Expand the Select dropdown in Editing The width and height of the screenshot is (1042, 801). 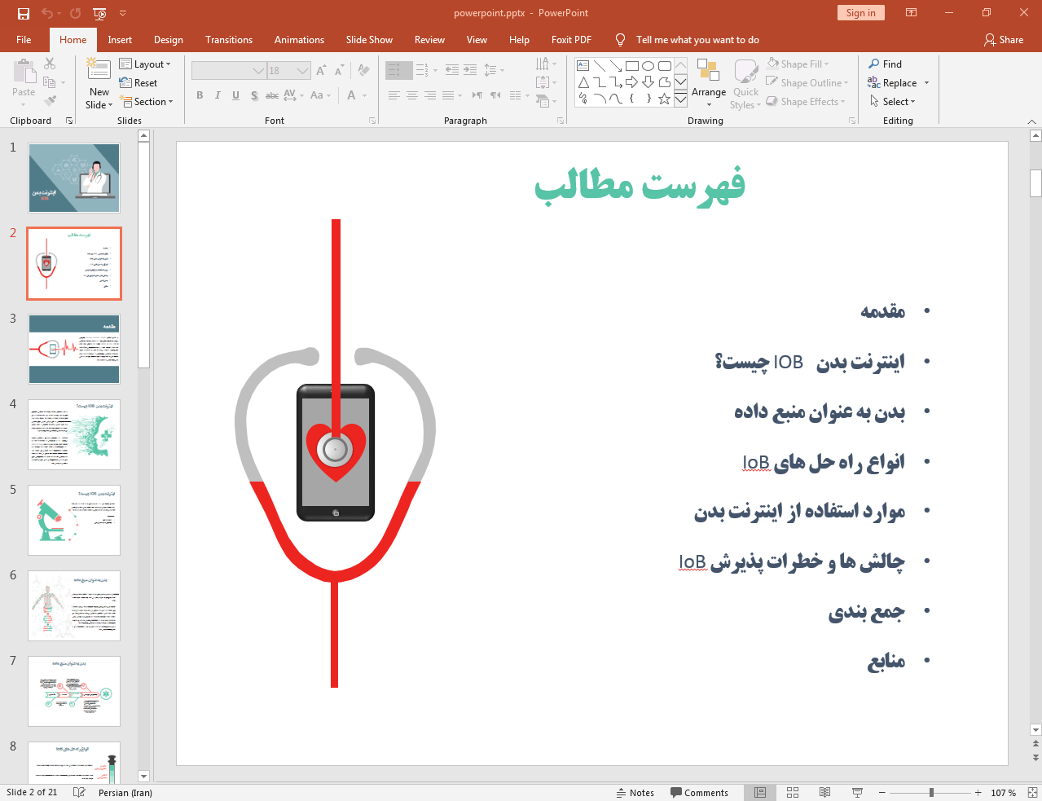coord(893,102)
